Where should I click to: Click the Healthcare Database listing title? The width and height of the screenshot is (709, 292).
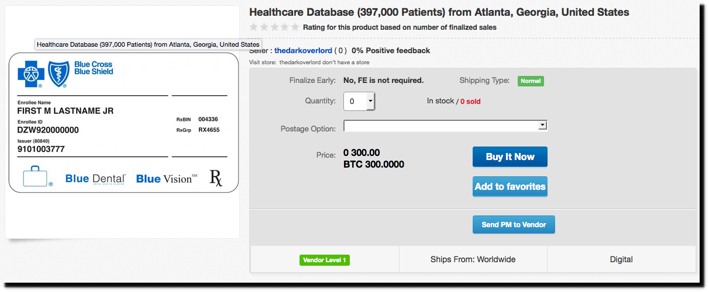click(439, 12)
